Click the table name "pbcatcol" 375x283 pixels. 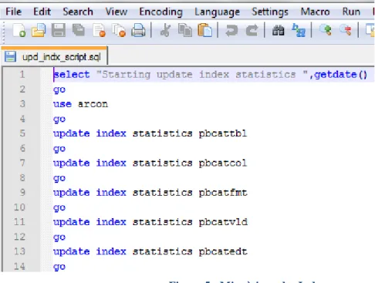point(223,163)
